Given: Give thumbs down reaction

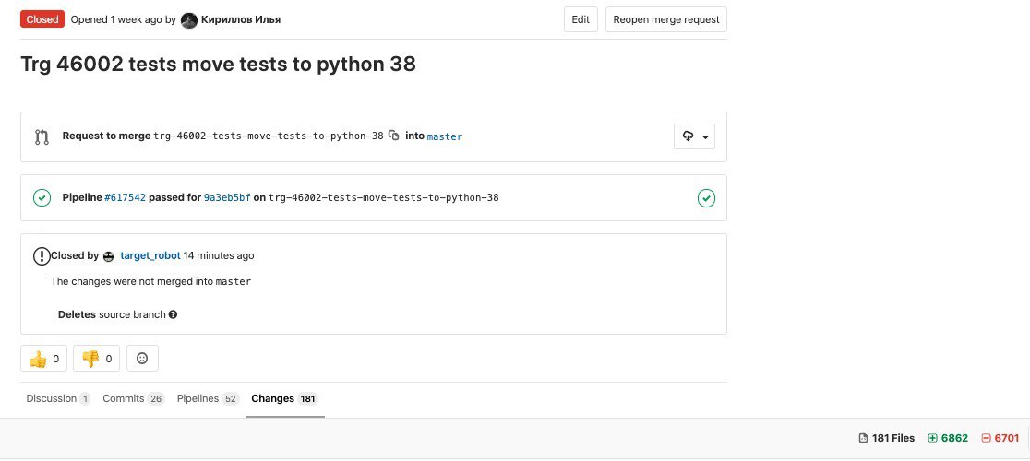Looking at the screenshot, I should [97, 359].
